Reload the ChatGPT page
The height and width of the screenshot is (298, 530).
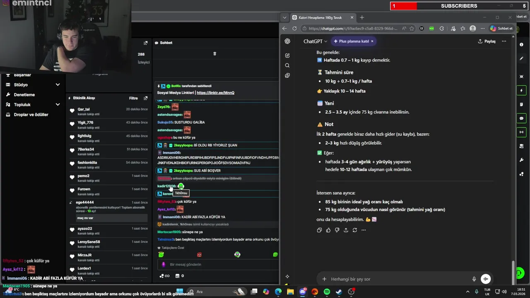coord(294,29)
